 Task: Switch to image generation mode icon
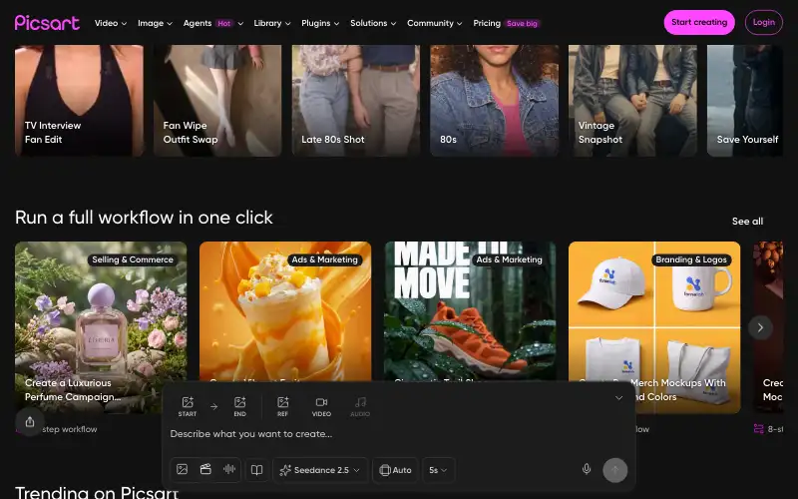(x=183, y=469)
